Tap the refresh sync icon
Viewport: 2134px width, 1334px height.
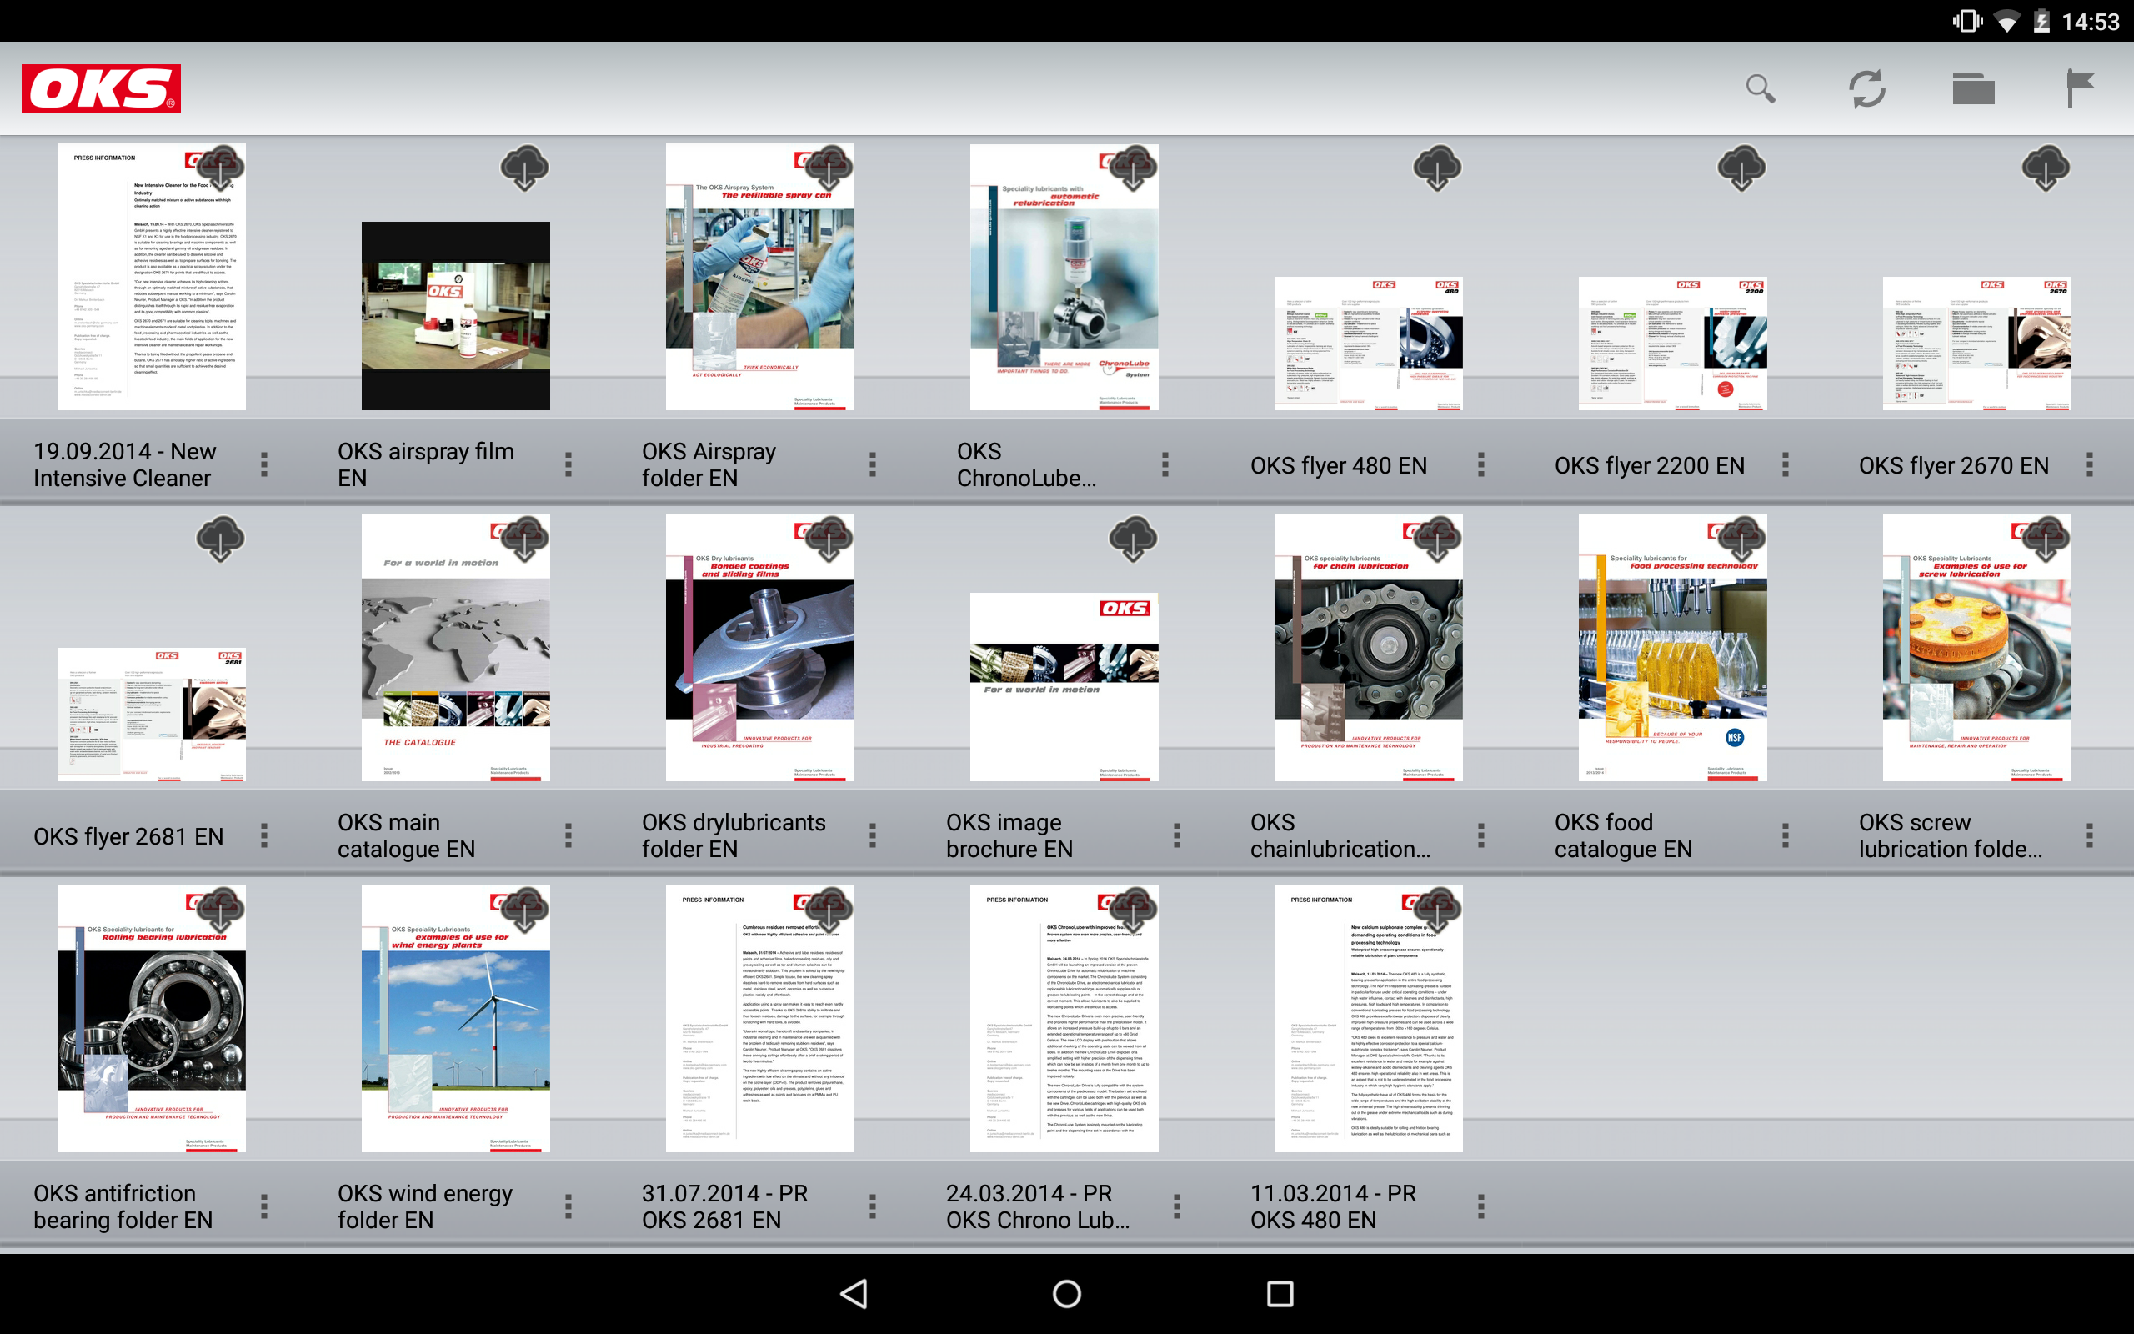1866,88
